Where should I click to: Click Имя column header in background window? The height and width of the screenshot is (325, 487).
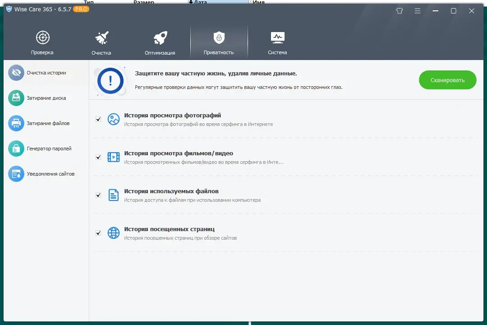click(x=258, y=2)
